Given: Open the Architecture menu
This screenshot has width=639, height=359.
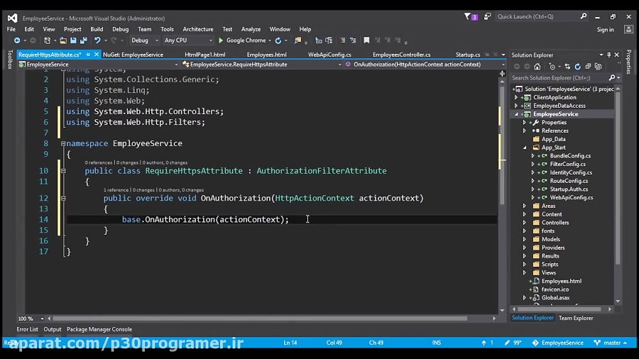Looking at the screenshot, I should coord(198,29).
